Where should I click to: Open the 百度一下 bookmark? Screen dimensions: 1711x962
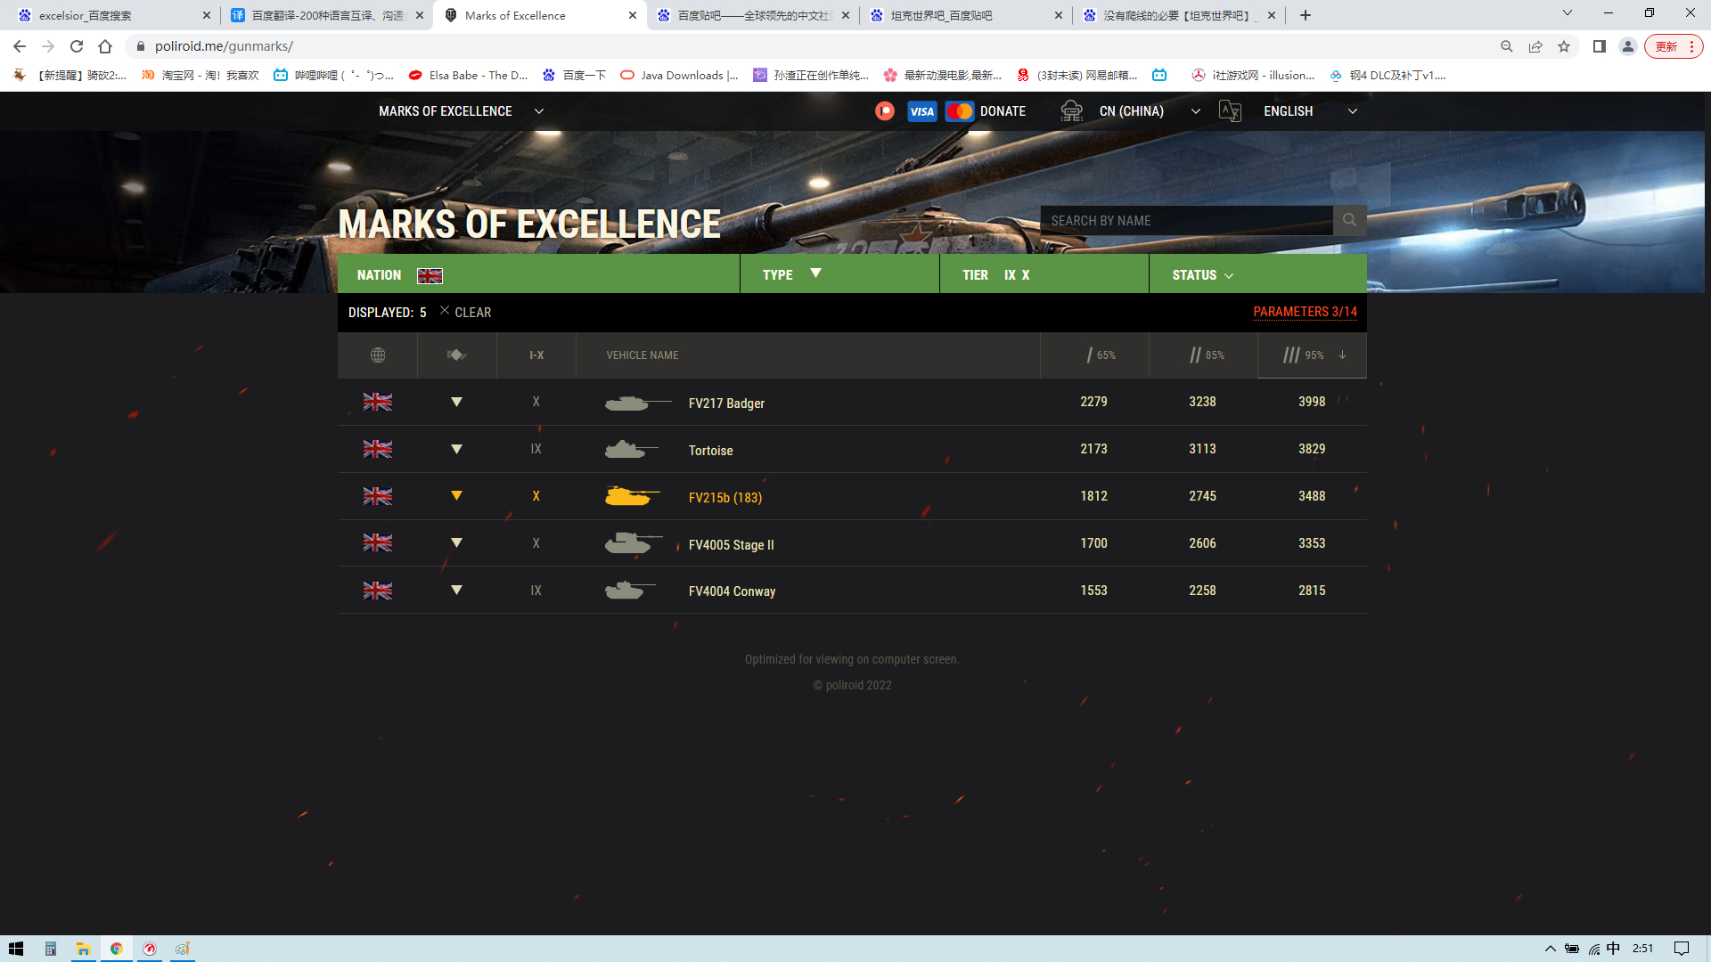[x=574, y=75]
